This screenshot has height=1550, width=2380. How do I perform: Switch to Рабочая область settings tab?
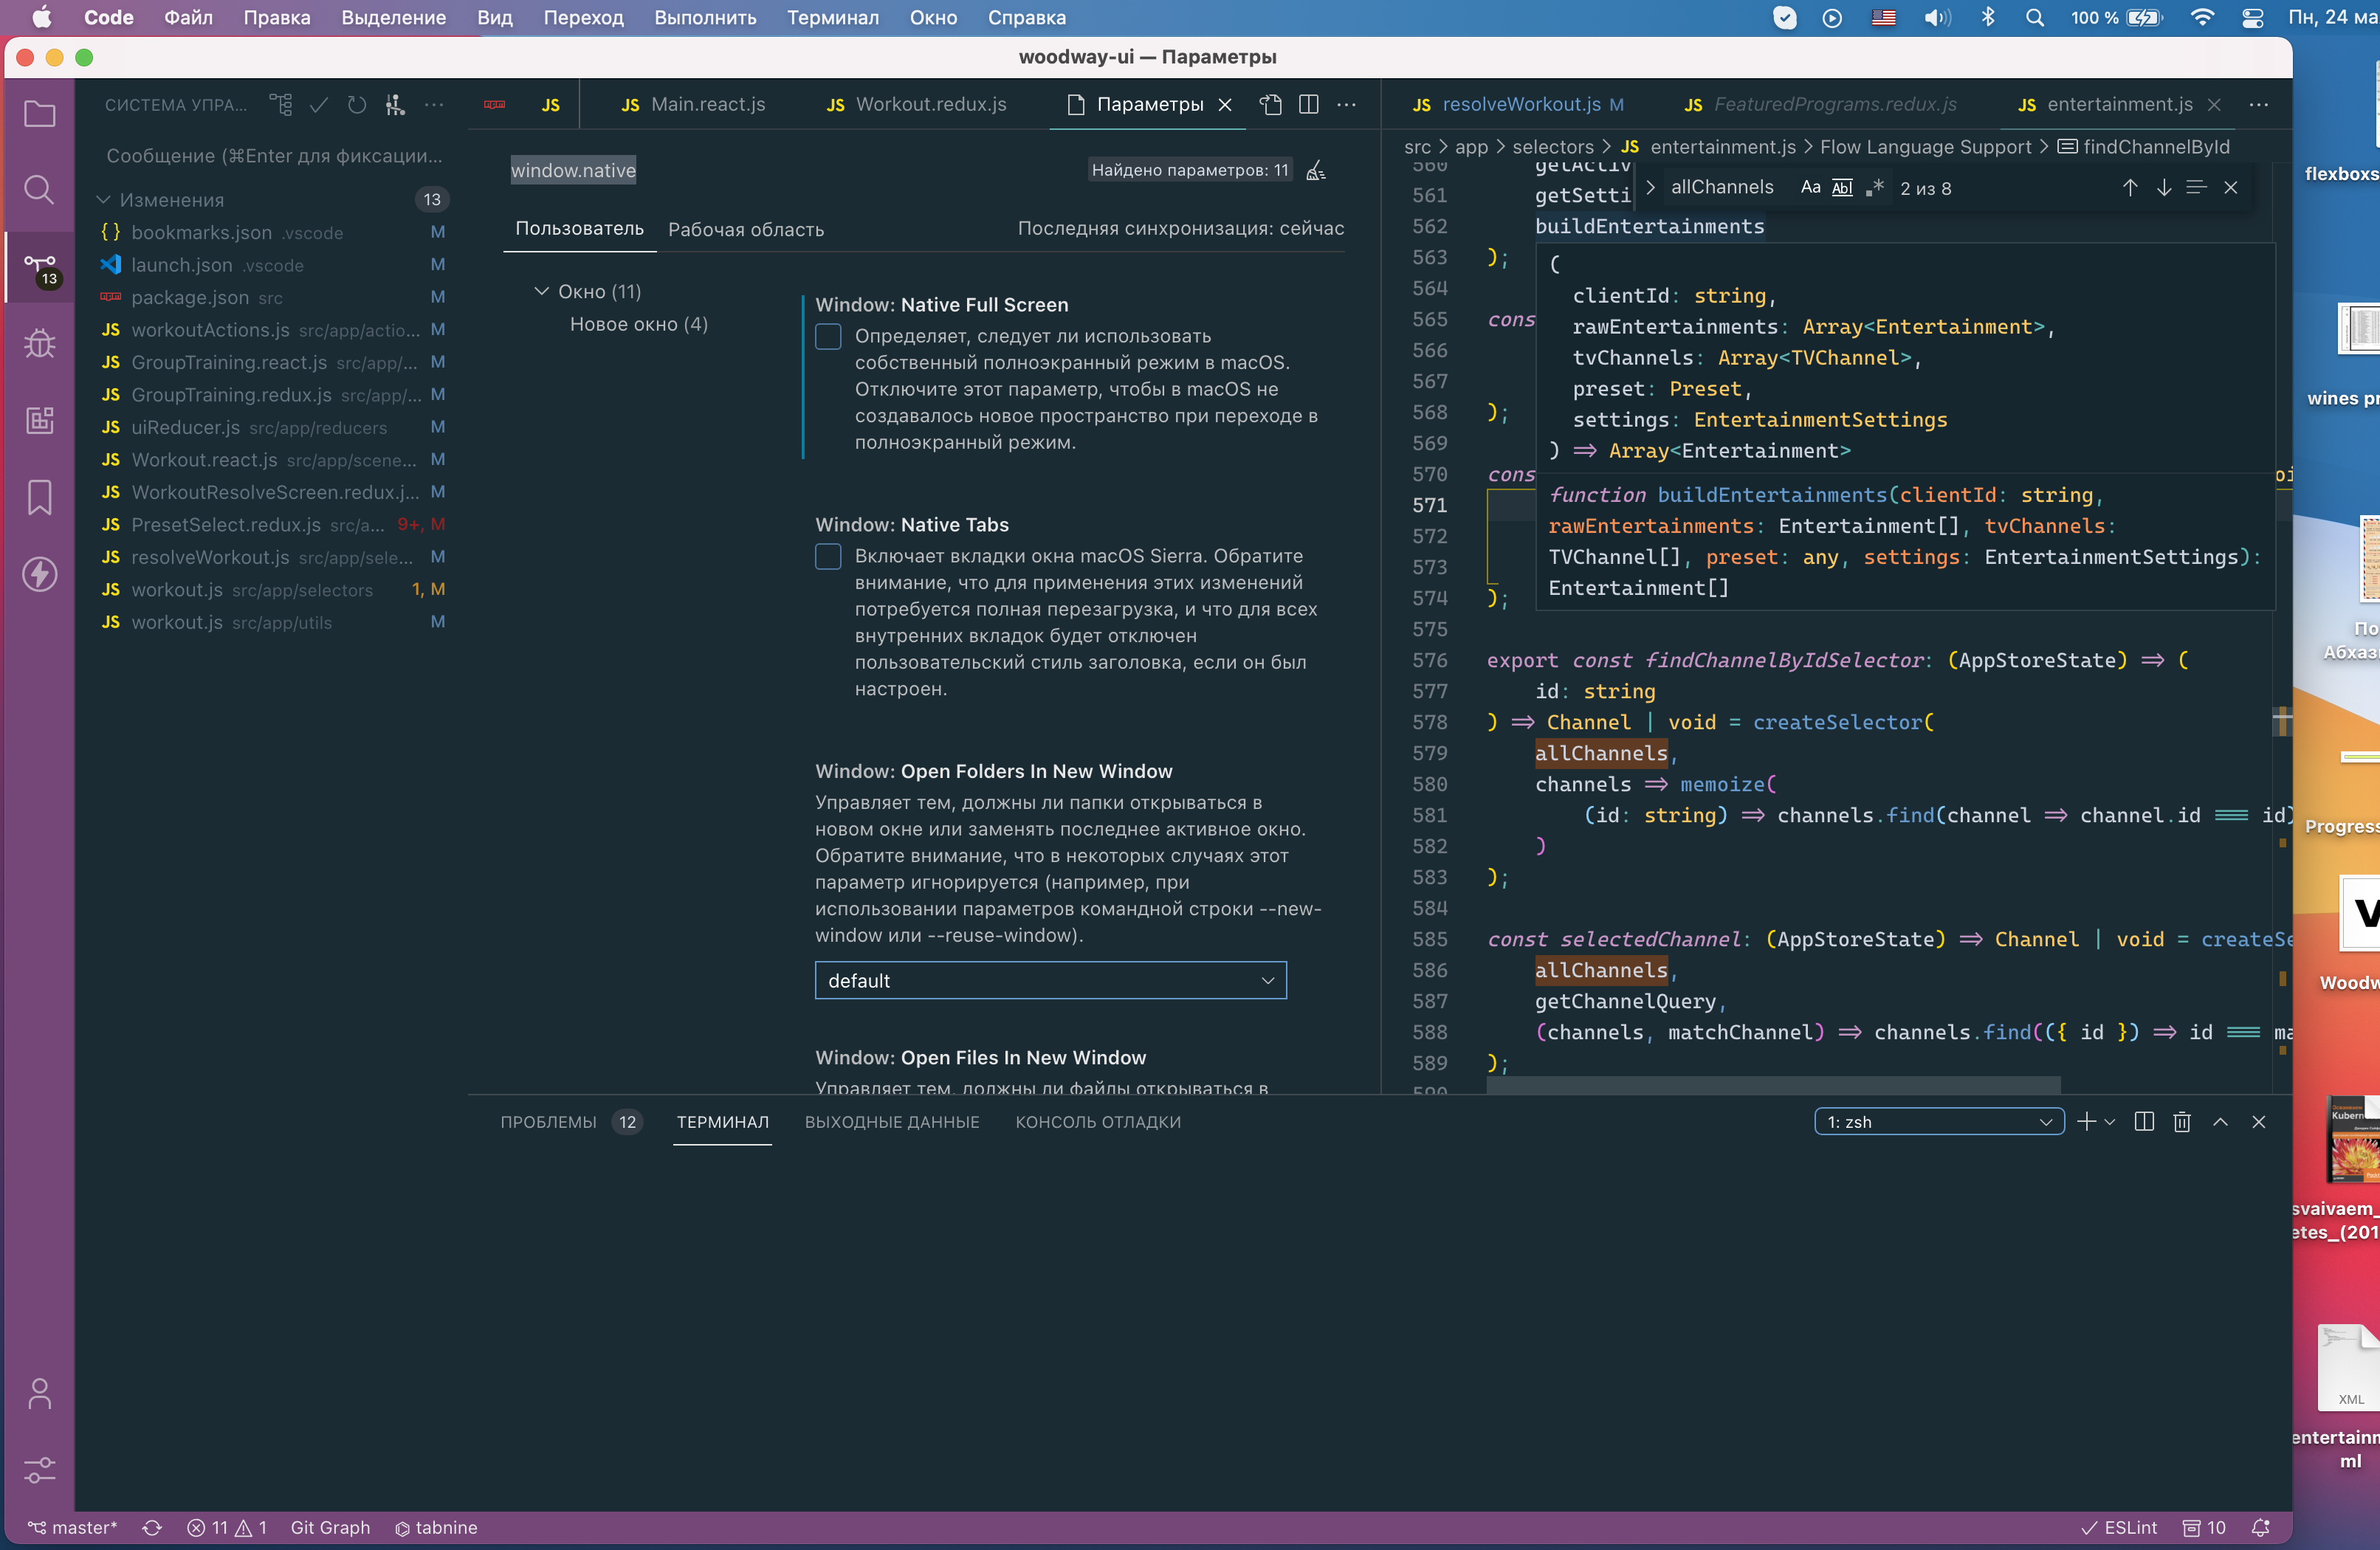(746, 229)
